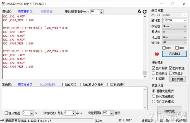
Task: Click the receive area scrollbar thumb
Action: (x=145, y=73)
